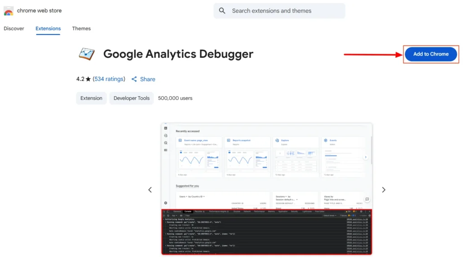463x259 pixels.
Task: Open the Default levels dropdown in console
Action: [x=329, y=216]
